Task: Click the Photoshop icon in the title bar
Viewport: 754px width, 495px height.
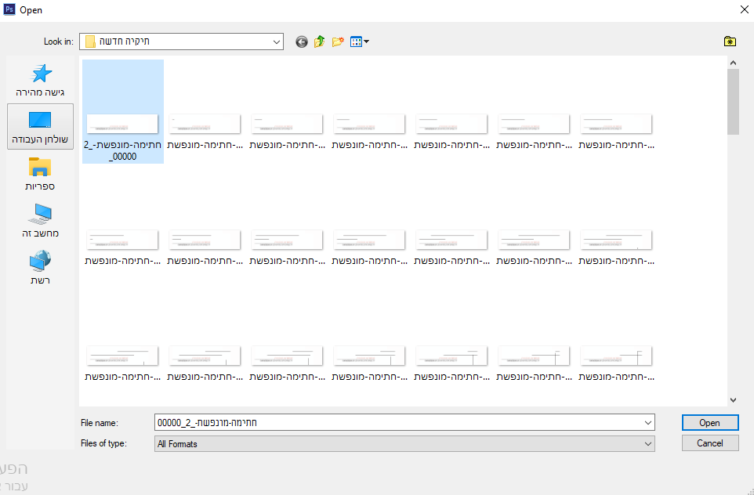Action: 9,9
